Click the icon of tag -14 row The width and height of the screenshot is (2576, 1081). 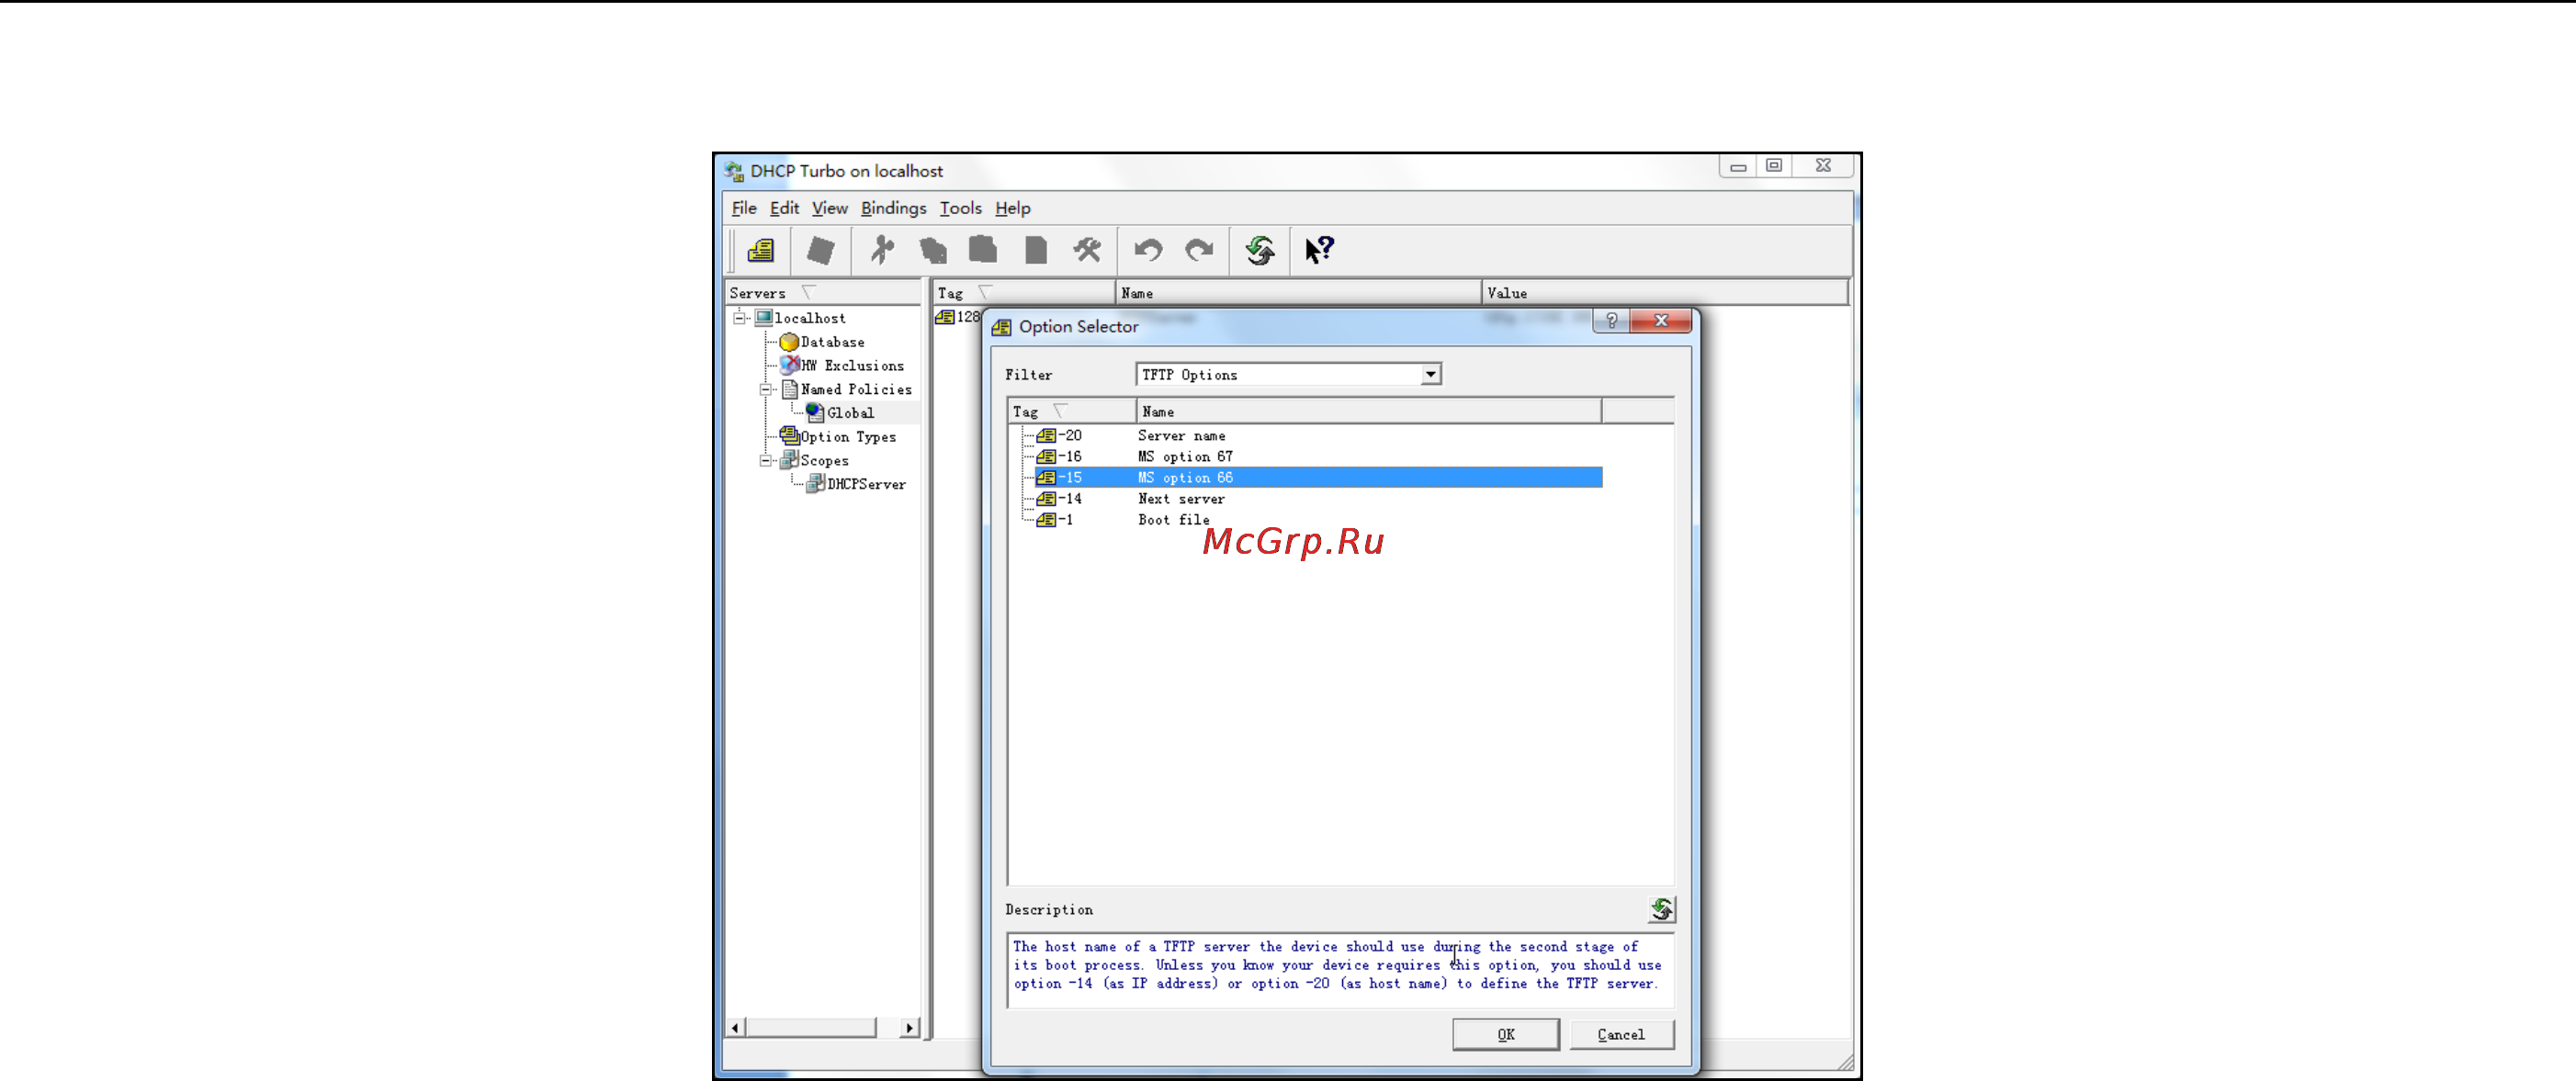point(1046,499)
